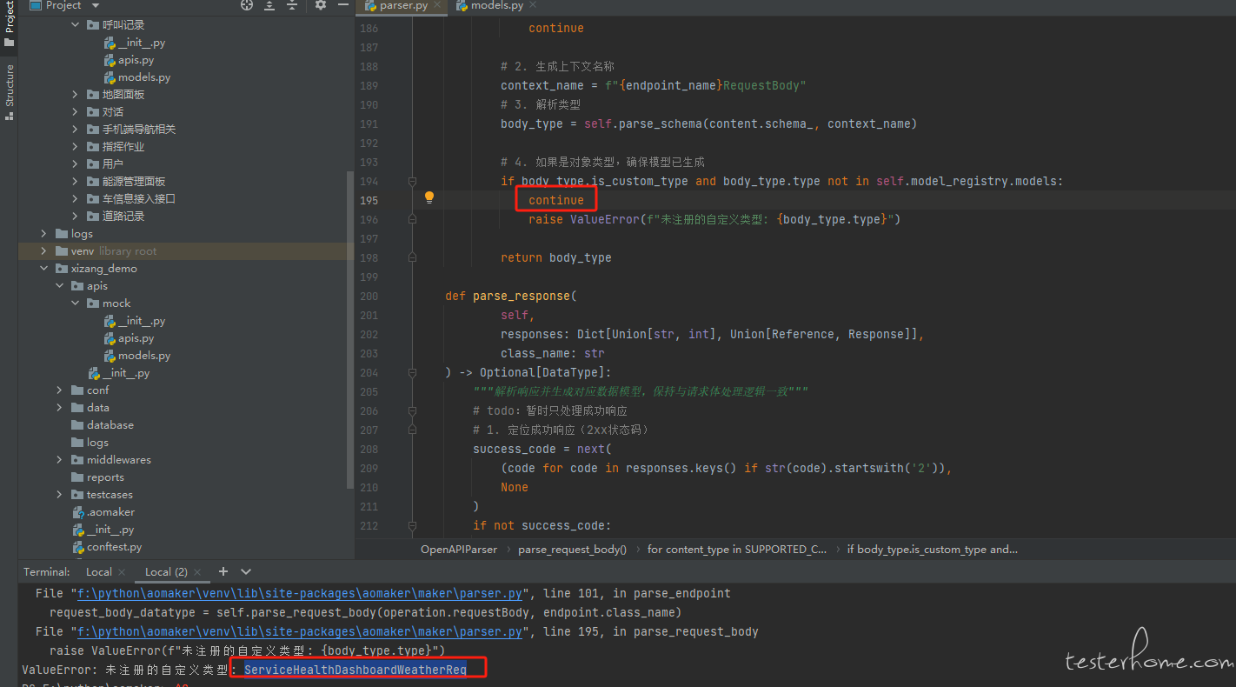Viewport: 1236px width, 687px height.
Task: Select the .aomaker file
Action: click(x=110, y=512)
